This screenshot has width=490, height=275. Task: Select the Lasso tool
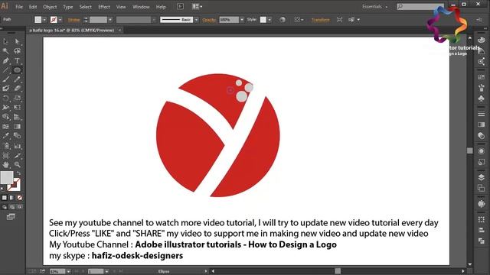[x=17, y=51]
